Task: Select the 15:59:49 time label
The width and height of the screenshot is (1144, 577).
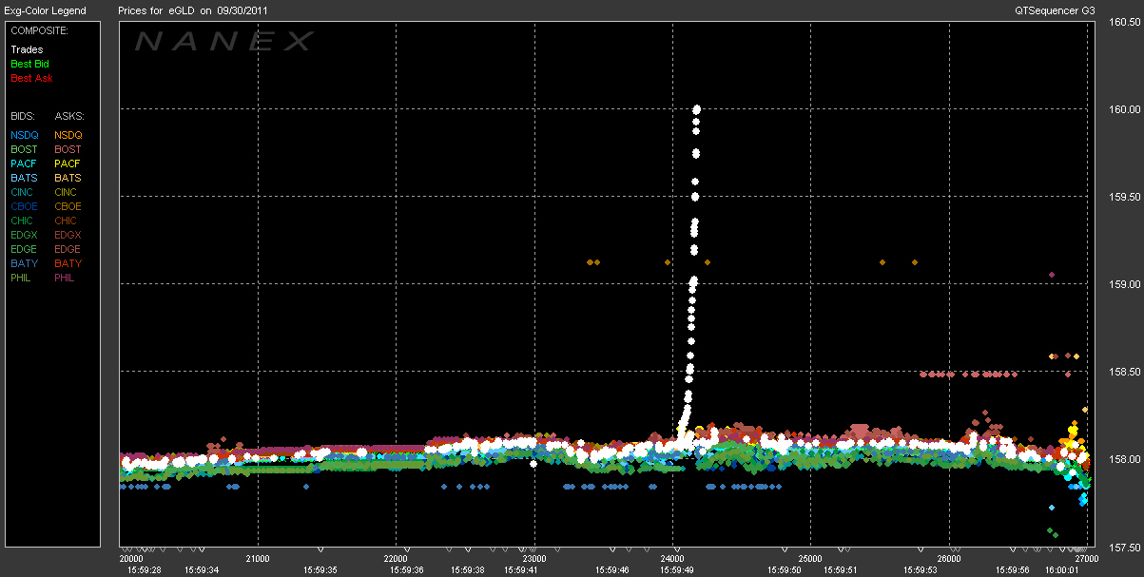Action: pos(678,570)
